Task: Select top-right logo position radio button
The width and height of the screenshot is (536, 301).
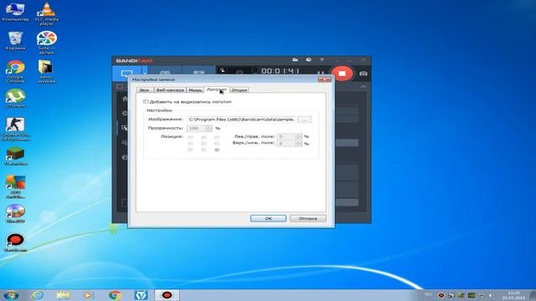Action: pos(217,137)
